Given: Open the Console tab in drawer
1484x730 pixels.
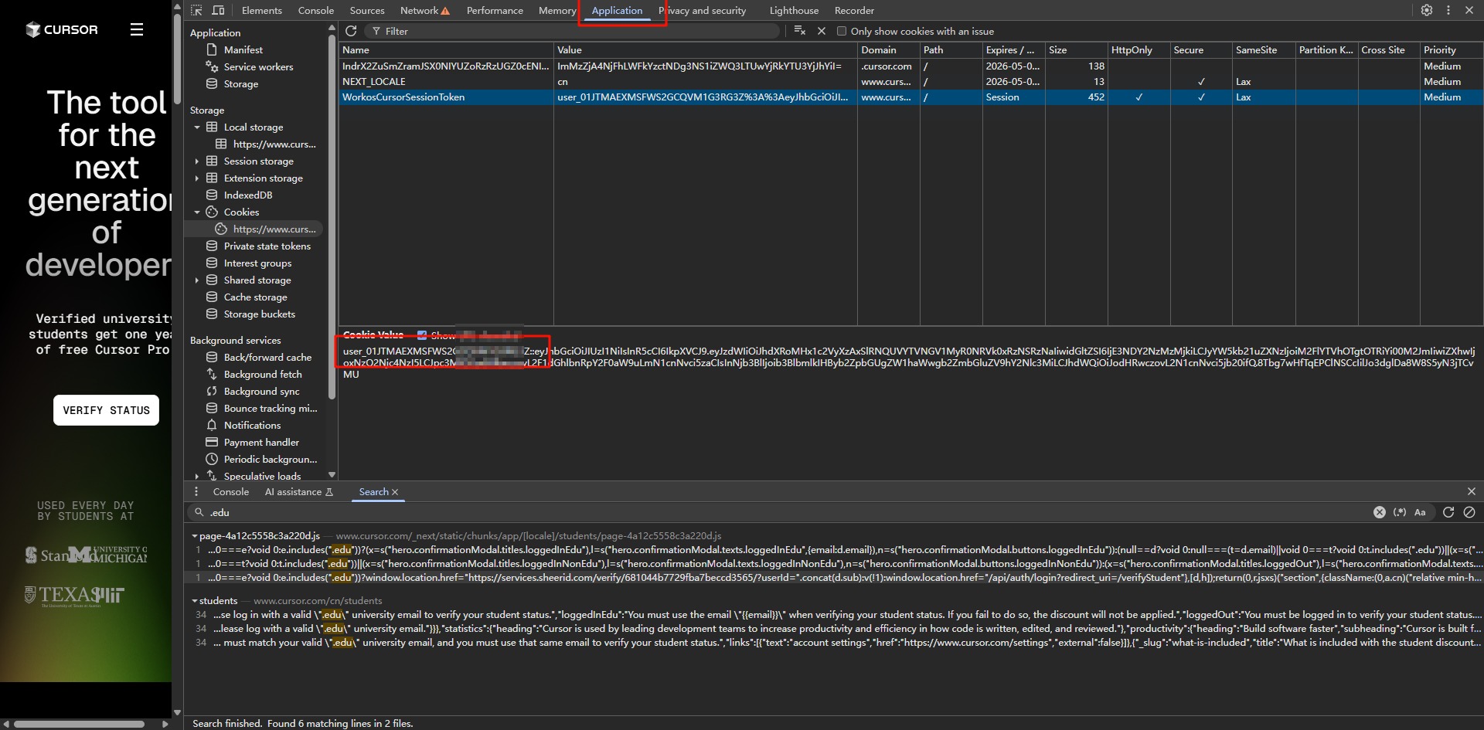Looking at the screenshot, I should pos(230,491).
